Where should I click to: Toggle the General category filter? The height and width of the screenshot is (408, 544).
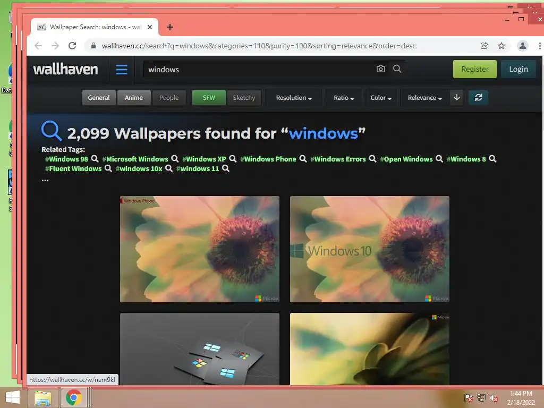(99, 98)
